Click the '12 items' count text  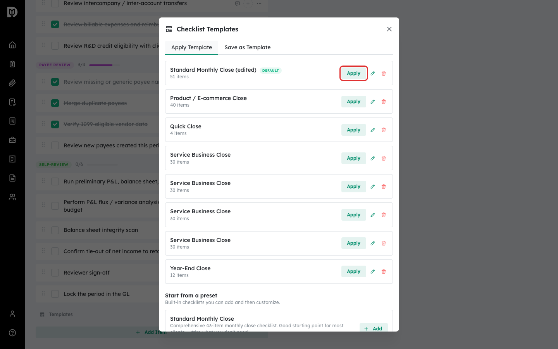pos(179,275)
